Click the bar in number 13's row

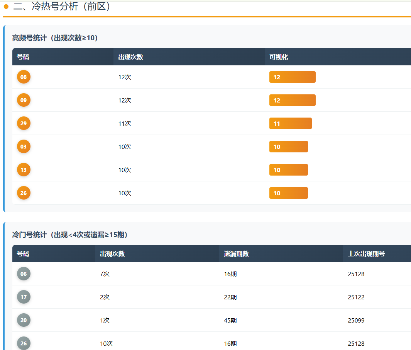coord(288,170)
